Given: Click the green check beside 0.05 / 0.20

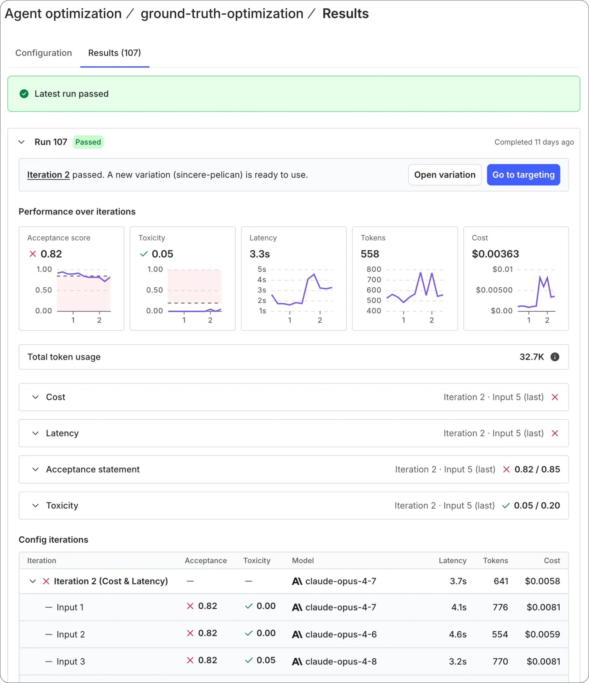Looking at the screenshot, I should [506, 506].
